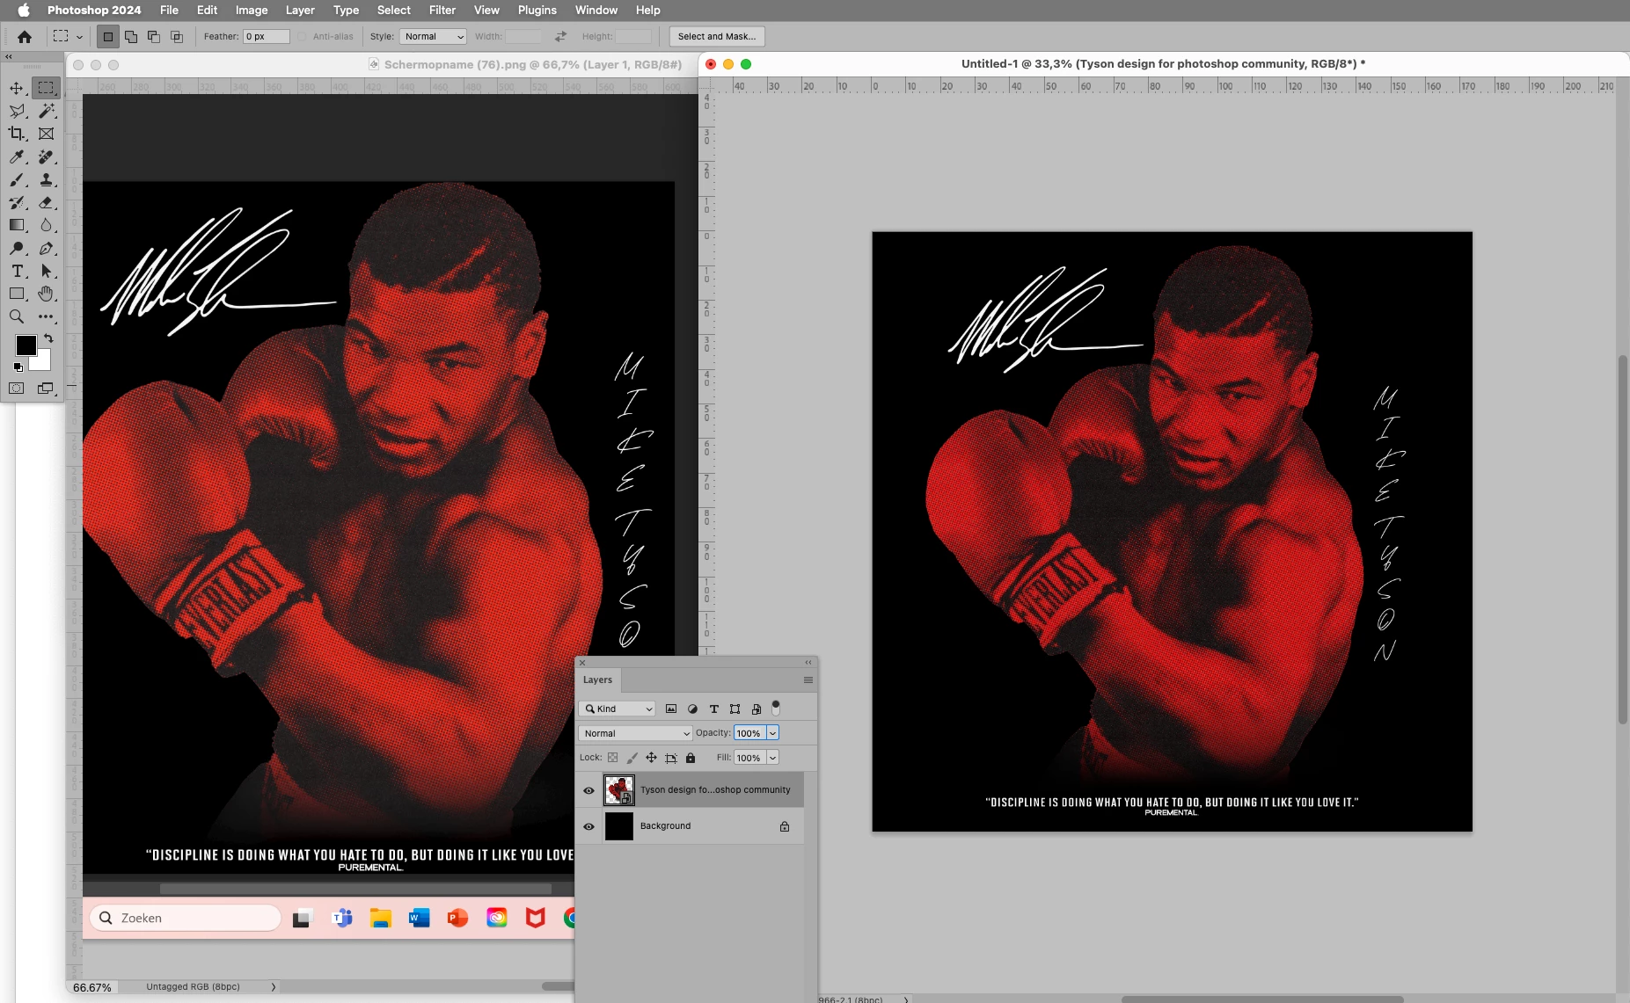The width and height of the screenshot is (1630, 1003).
Task: Select the Pen tool
Action: pos(46,248)
